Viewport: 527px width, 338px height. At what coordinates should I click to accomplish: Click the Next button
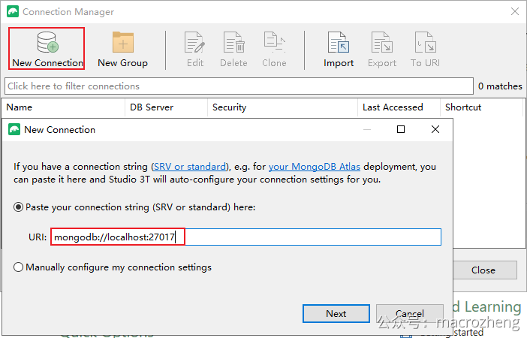point(336,313)
